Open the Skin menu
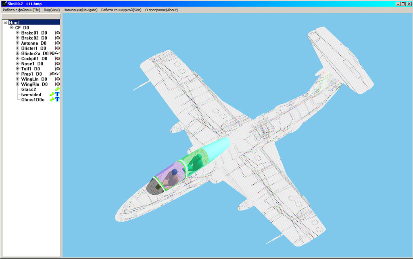413x259 pixels. click(121, 10)
